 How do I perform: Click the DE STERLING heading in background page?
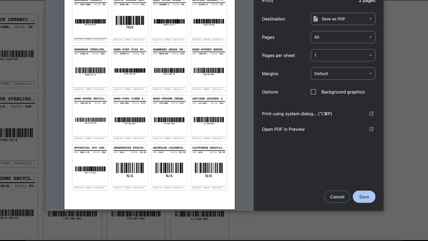[x=17, y=99]
